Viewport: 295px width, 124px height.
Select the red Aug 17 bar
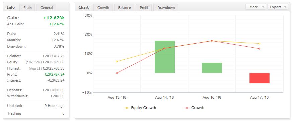pyautogui.click(x=260, y=78)
